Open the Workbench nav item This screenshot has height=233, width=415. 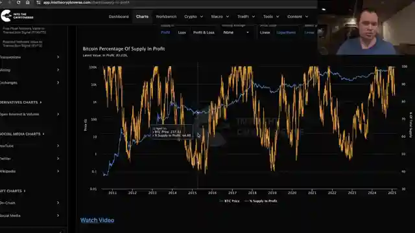click(166, 16)
